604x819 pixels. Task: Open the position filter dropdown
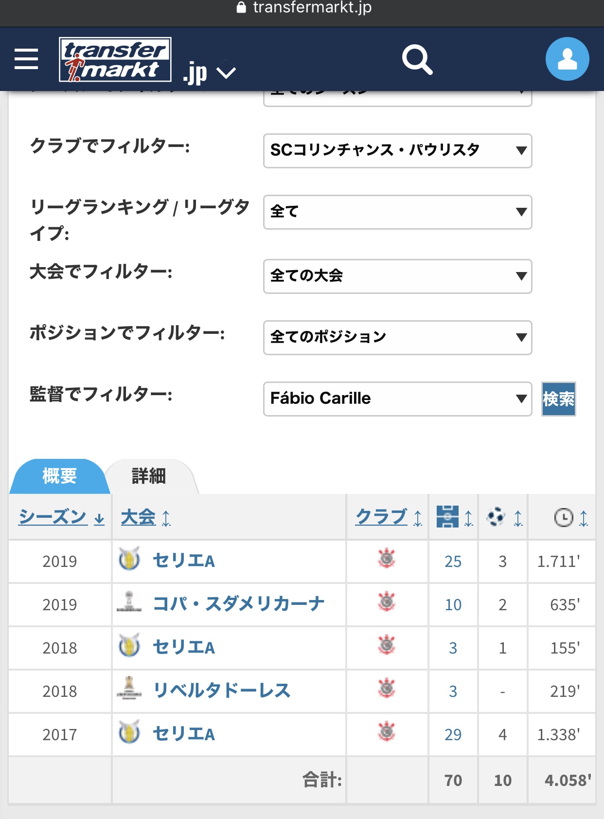397,338
